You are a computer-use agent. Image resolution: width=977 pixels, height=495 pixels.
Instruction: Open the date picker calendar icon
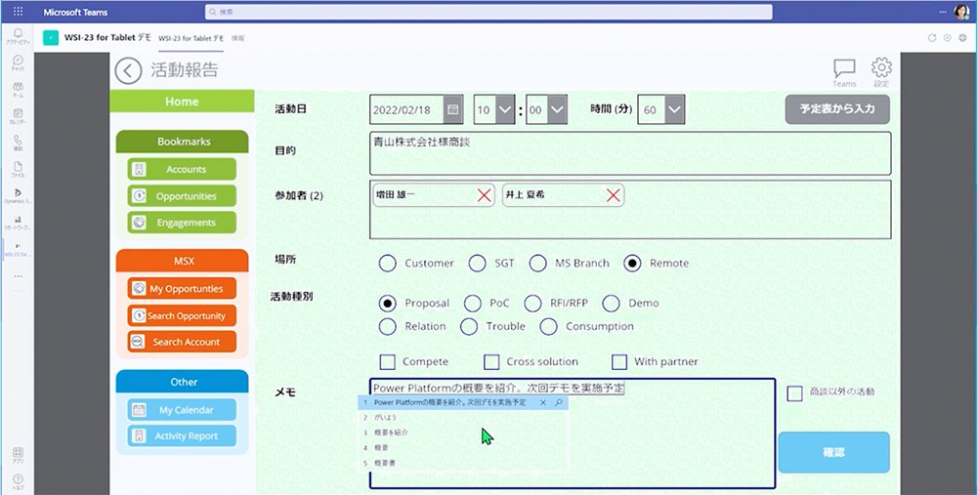[x=453, y=109]
